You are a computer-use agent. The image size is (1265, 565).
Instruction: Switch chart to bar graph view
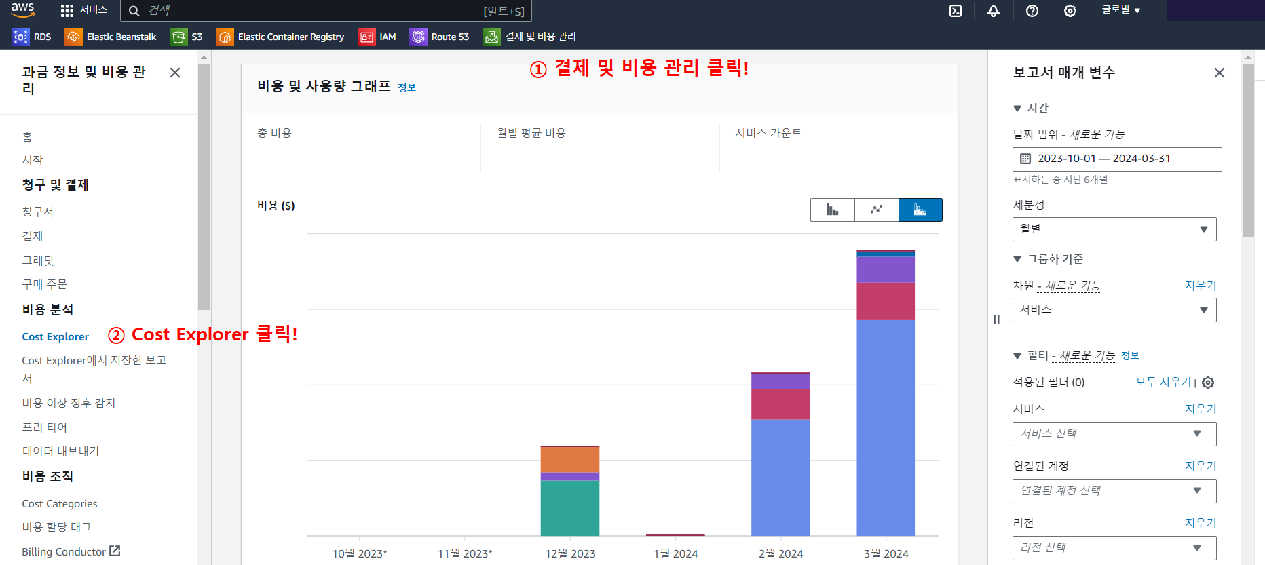tap(832, 210)
